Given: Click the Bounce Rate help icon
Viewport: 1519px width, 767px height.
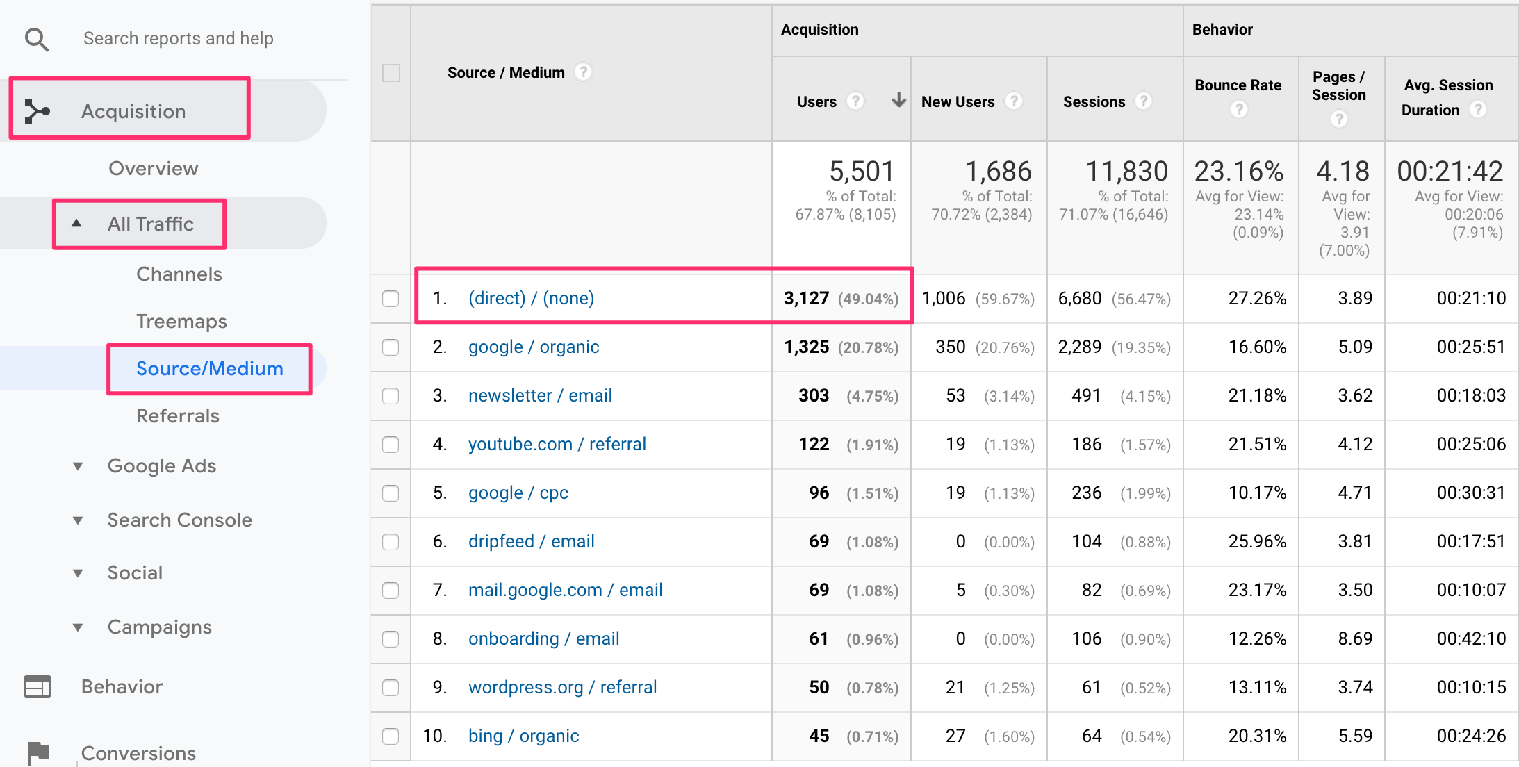Looking at the screenshot, I should (1238, 110).
